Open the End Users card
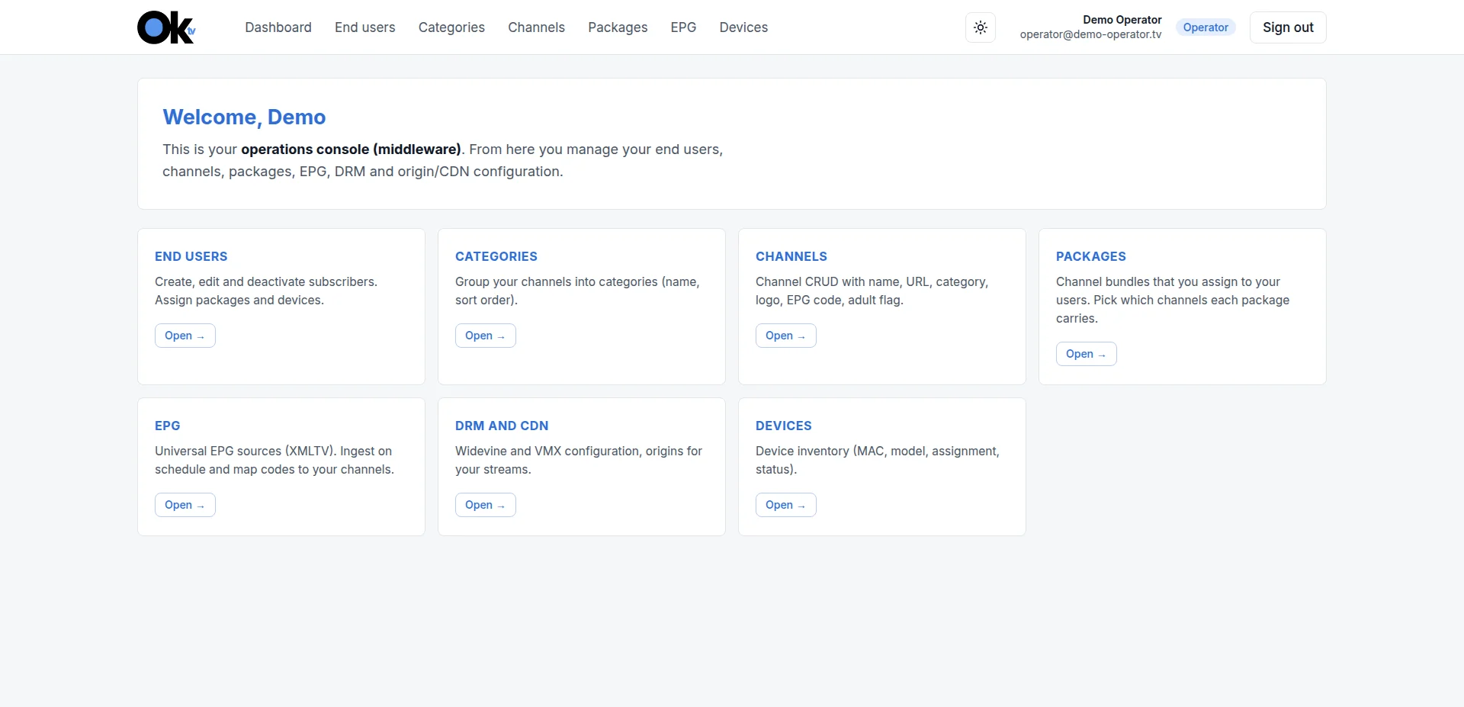This screenshot has width=1464, height=707. (x=185, y=336)
